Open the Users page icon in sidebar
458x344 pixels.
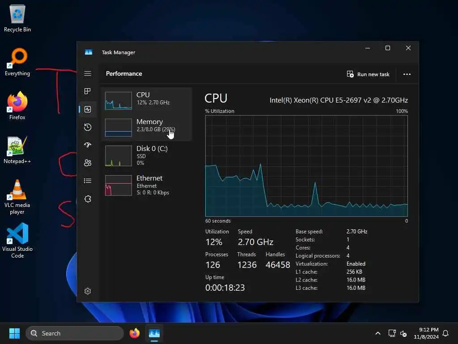click(x=88, y=163)
